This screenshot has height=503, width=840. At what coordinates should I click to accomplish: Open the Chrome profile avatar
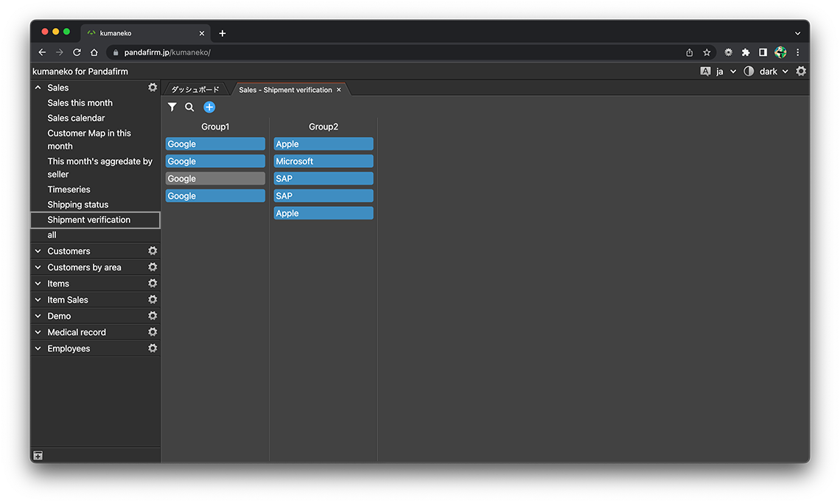tap(780, 52)
